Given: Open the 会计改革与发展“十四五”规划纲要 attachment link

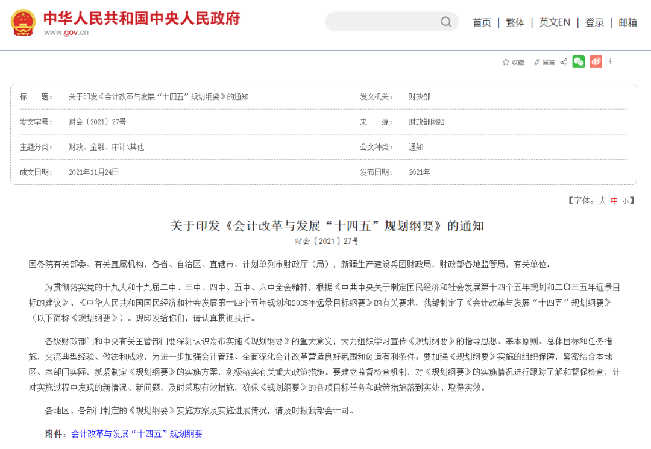Looking at the screenshot, I should [137, 433].
